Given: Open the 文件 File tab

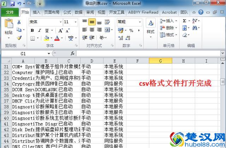Looking at the screenshot, I should point(10,12).
